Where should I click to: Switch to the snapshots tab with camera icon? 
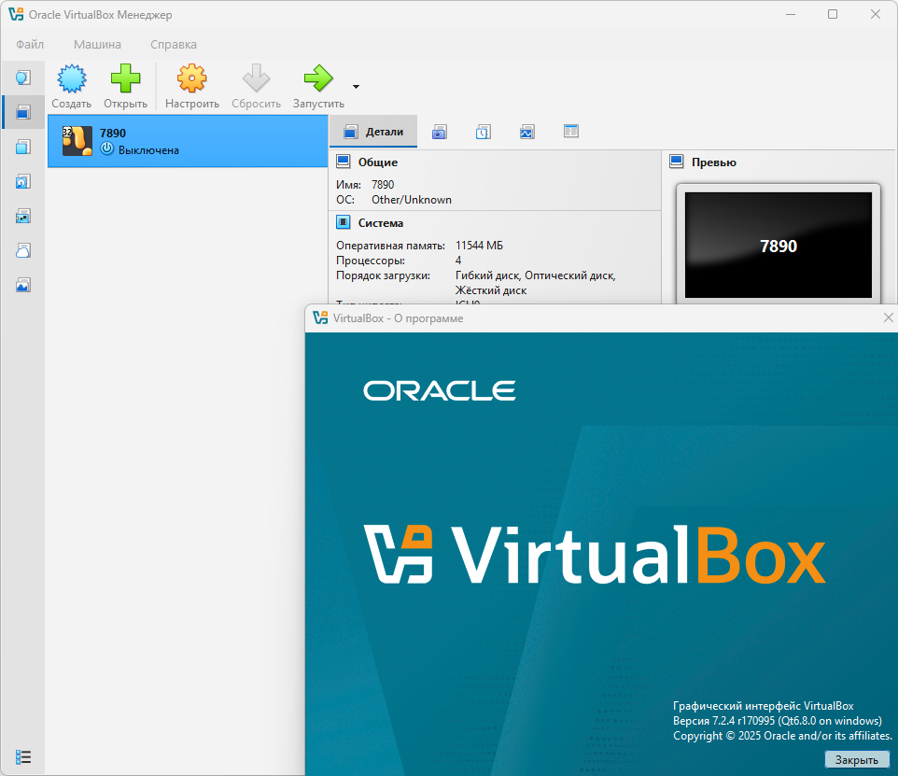tap(439, 133)
